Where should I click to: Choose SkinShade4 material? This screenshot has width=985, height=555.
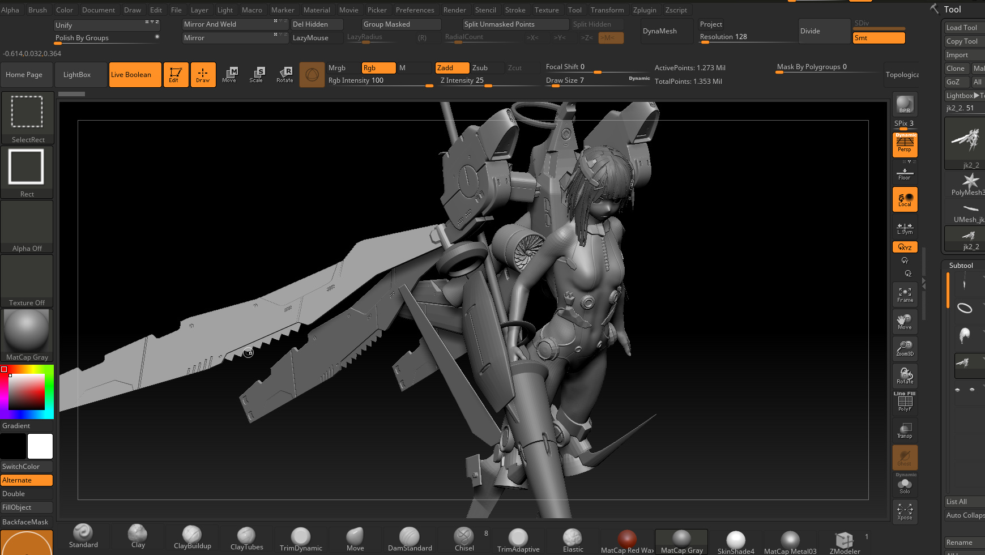click(x=736, y=543)
